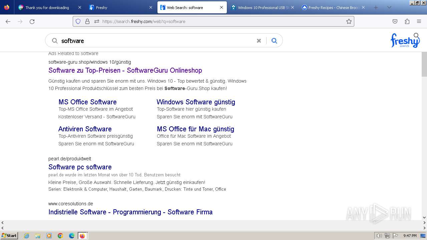
Task: Open the Extensions puzzle icon
Action: pyautogui.click(x=407, y=21)
